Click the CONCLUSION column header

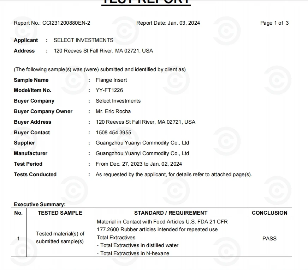tap(270, 213)
